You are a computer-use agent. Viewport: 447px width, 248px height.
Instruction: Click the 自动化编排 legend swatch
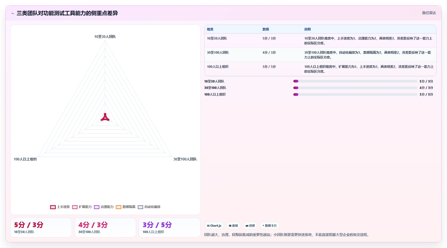[x=140, y=207]
